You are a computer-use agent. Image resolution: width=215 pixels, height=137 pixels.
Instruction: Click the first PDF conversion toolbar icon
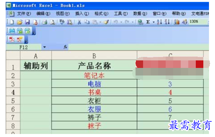(x=12, y=31)
